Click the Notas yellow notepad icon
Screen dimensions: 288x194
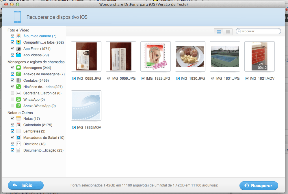click(18, 118)
